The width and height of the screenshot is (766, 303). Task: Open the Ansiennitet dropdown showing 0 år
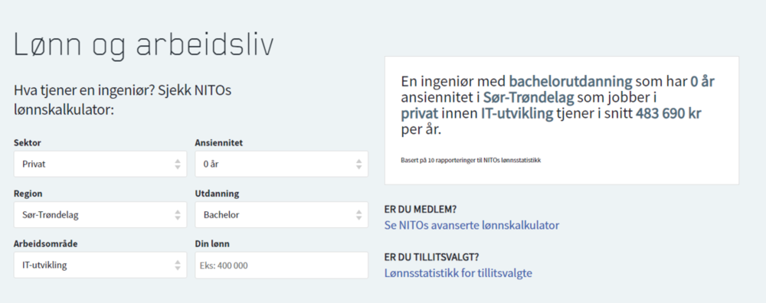pyautogui.click(x=281, y=164)
